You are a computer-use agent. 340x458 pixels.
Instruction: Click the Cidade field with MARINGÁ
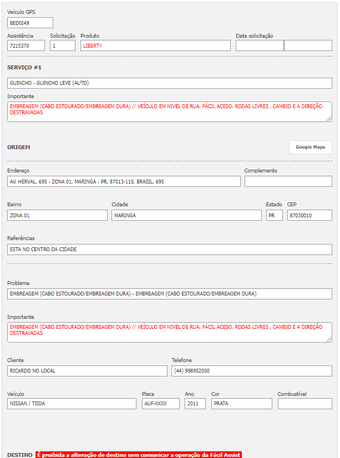coord(186,215)
